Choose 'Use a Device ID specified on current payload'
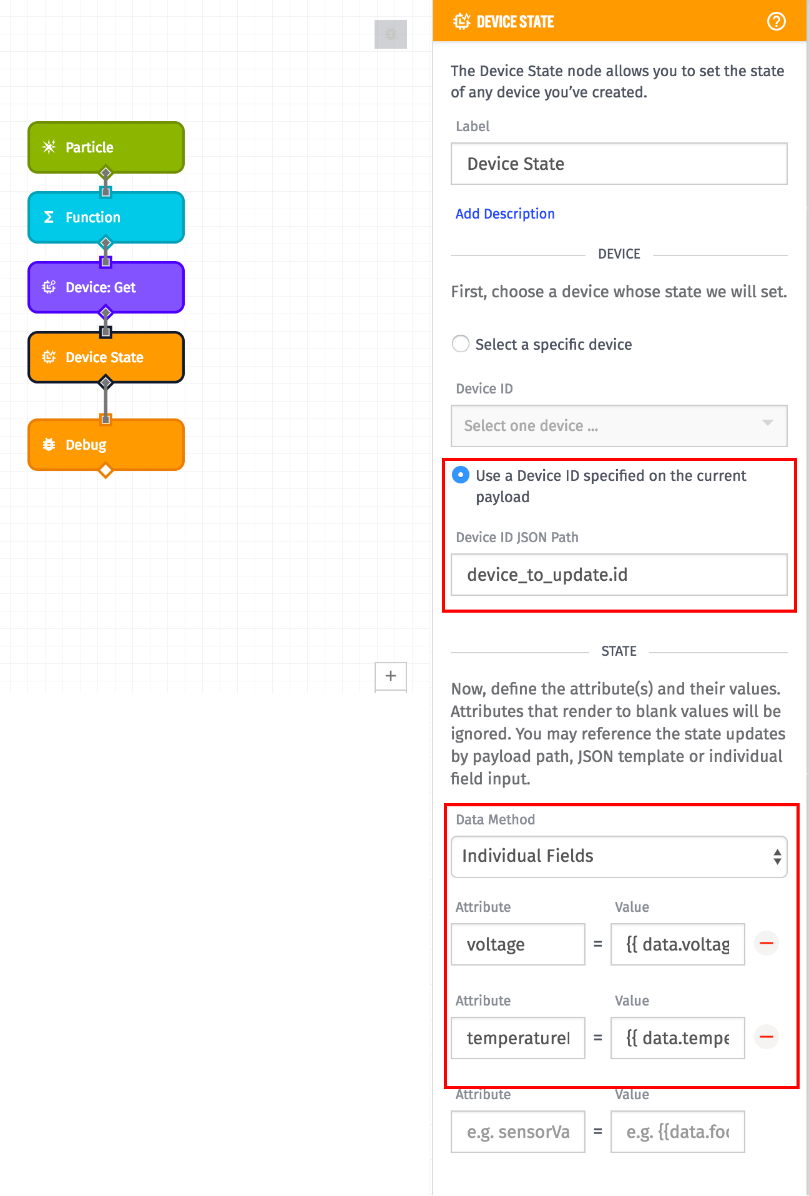The height and width of the screenshot is (1196, 809). 460,475
